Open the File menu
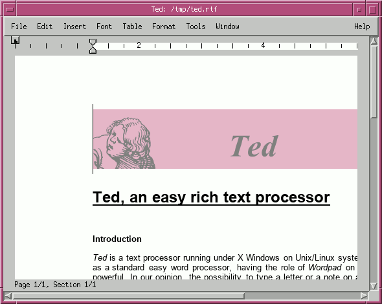382x304 pixels. (19, 27)
